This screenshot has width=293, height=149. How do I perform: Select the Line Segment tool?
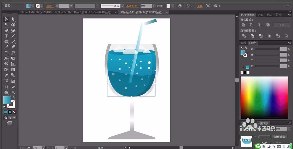[13, 36]
